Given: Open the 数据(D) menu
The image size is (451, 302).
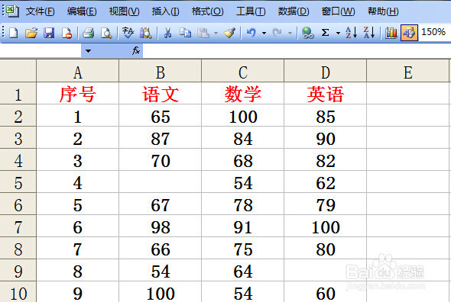Looking at the screenshot, I should (x=293, y=11).
